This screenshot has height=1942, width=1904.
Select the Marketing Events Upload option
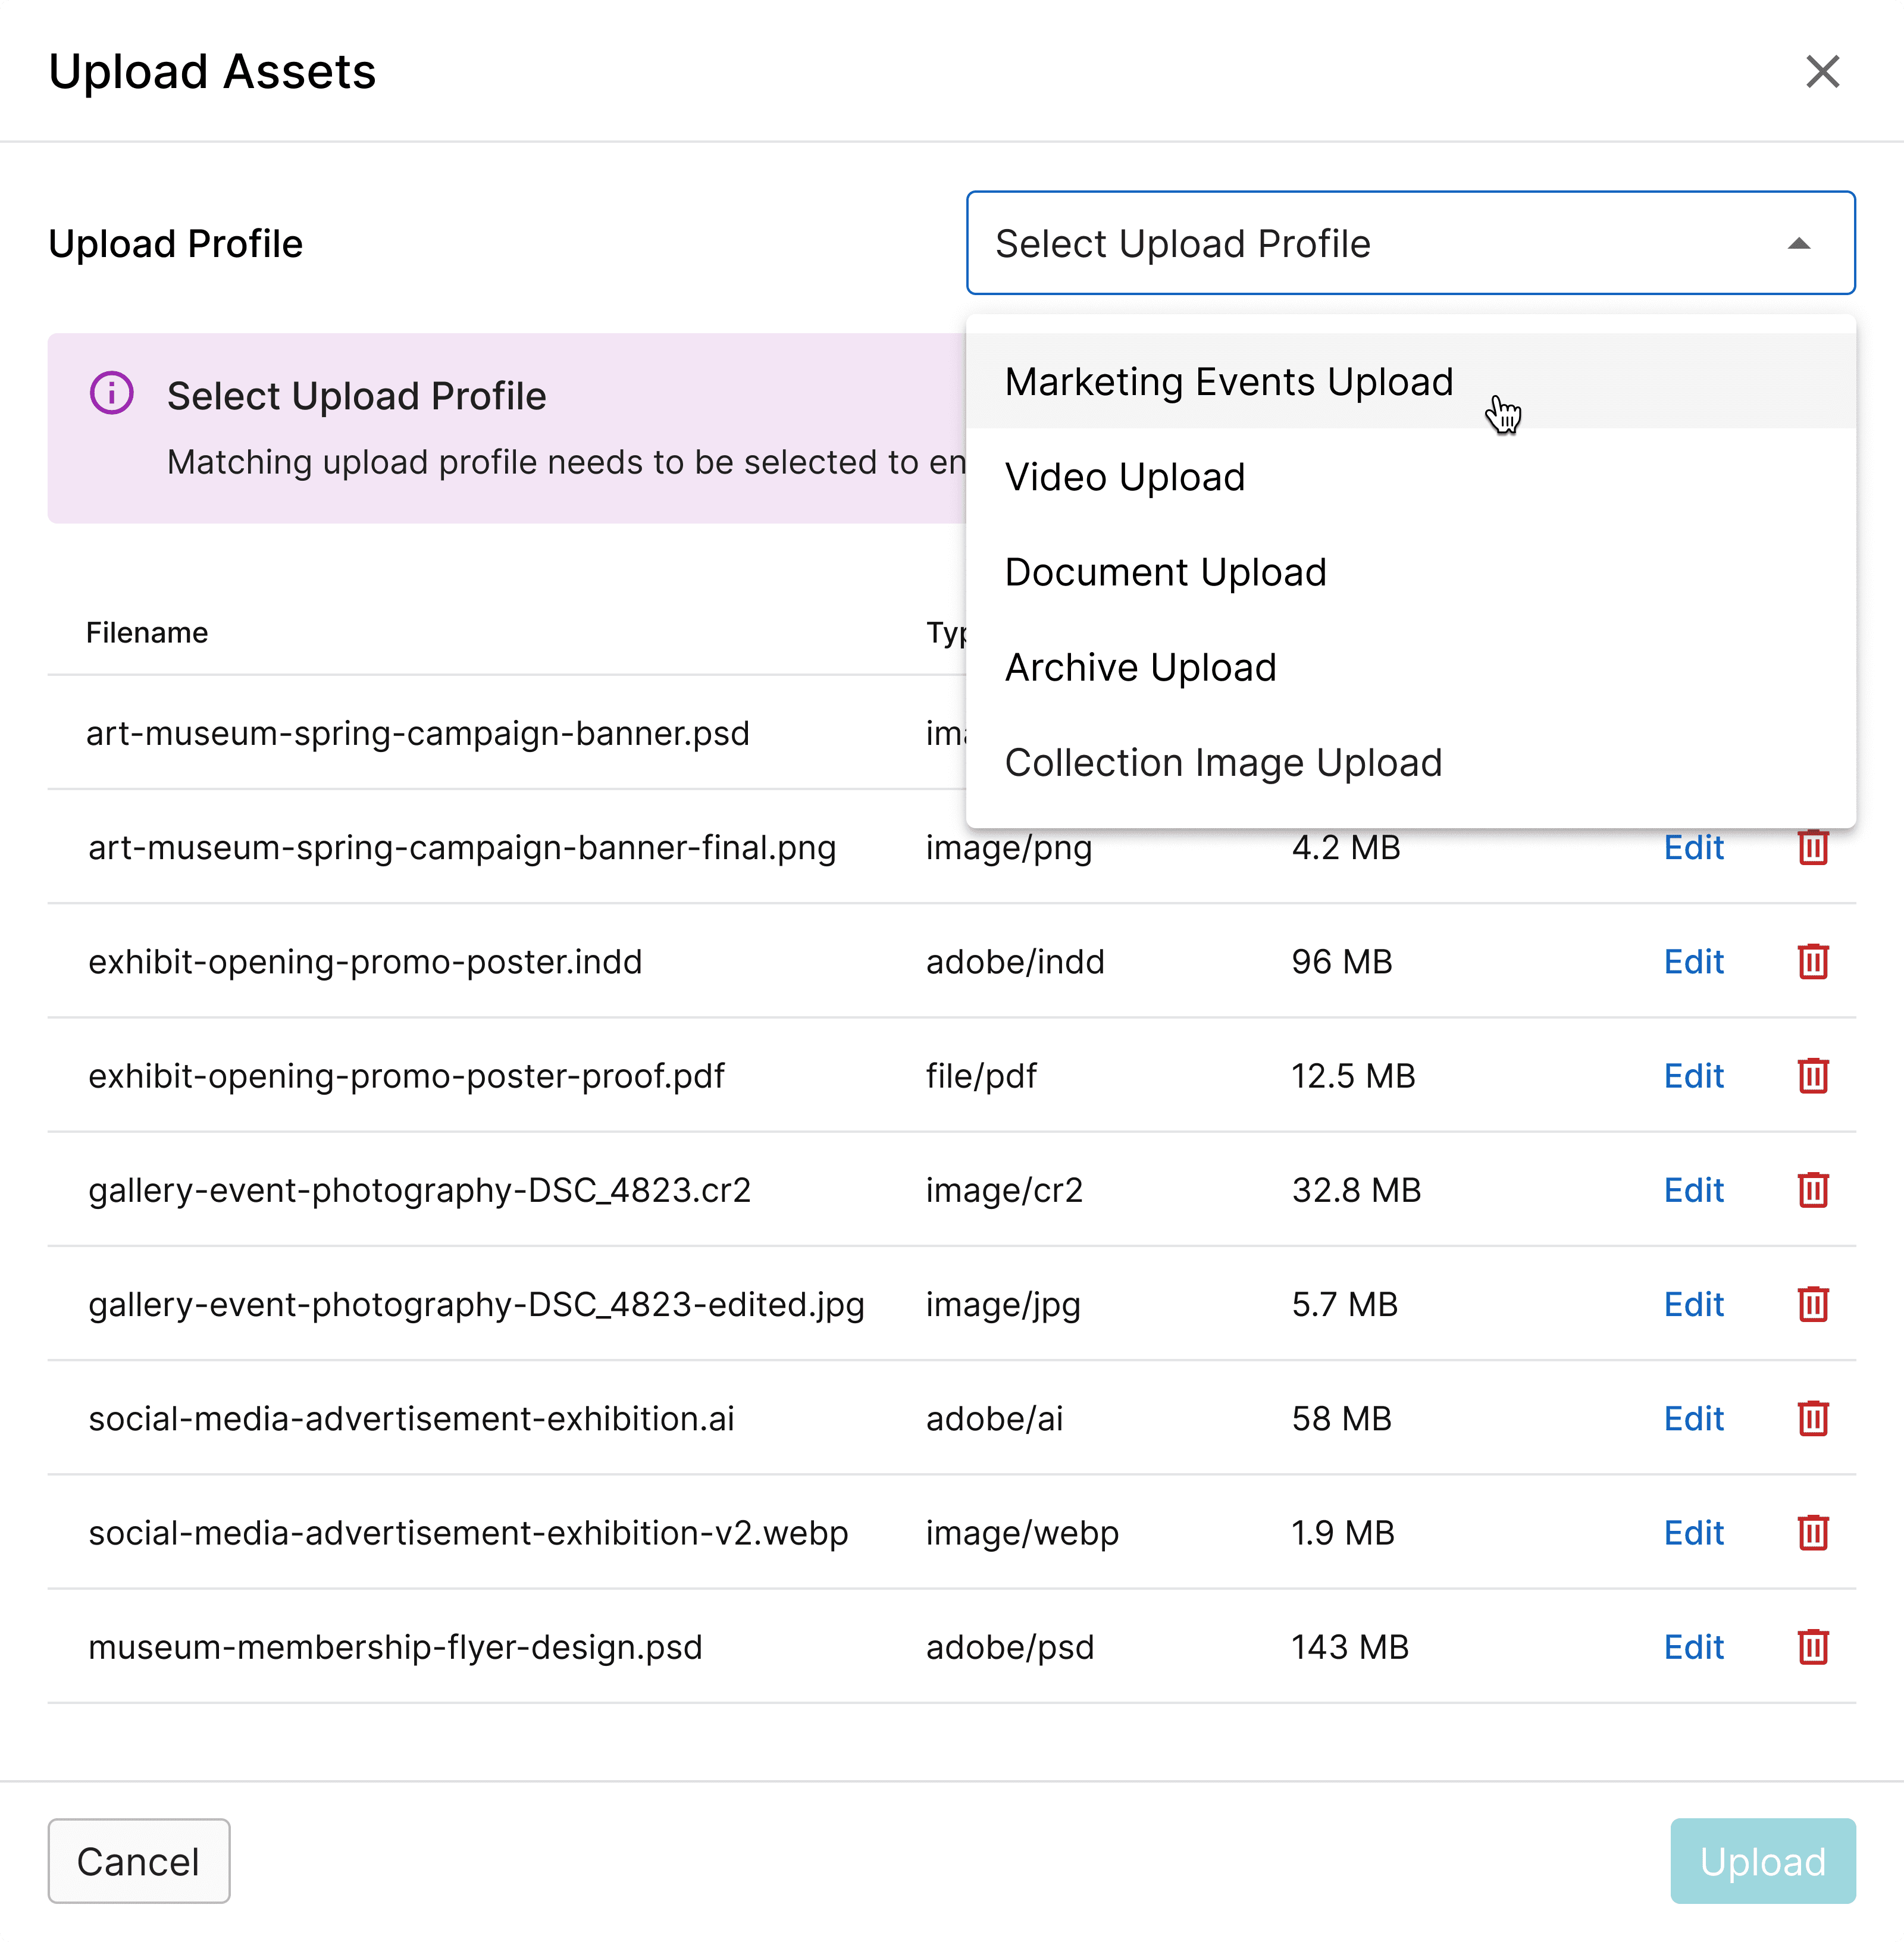(x=1228, y=381)
